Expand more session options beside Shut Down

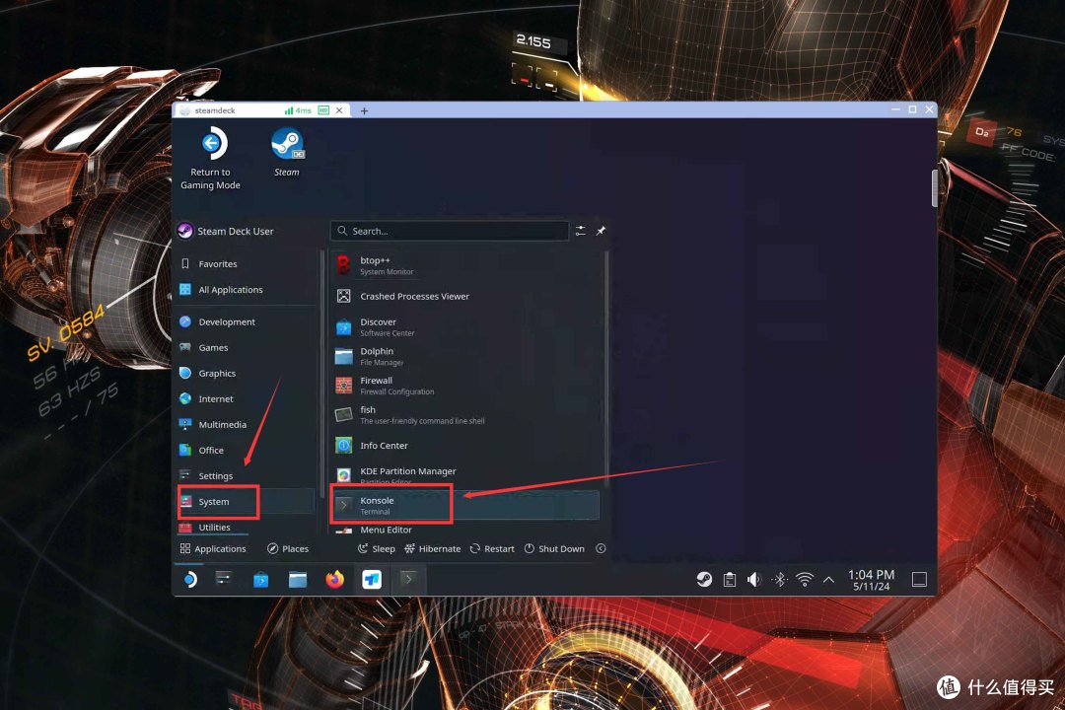click(x=602, y=549)
